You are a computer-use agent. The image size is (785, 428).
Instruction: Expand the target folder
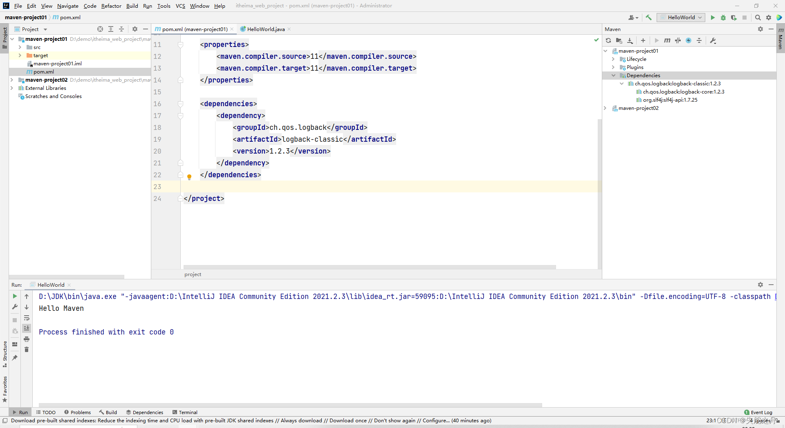(20, 56)
